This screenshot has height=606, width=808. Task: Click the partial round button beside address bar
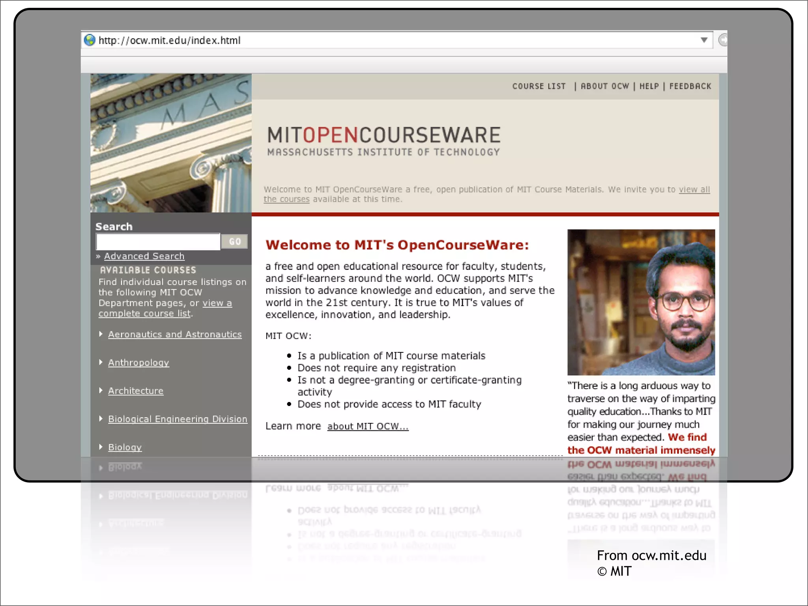tap(723, 40)
